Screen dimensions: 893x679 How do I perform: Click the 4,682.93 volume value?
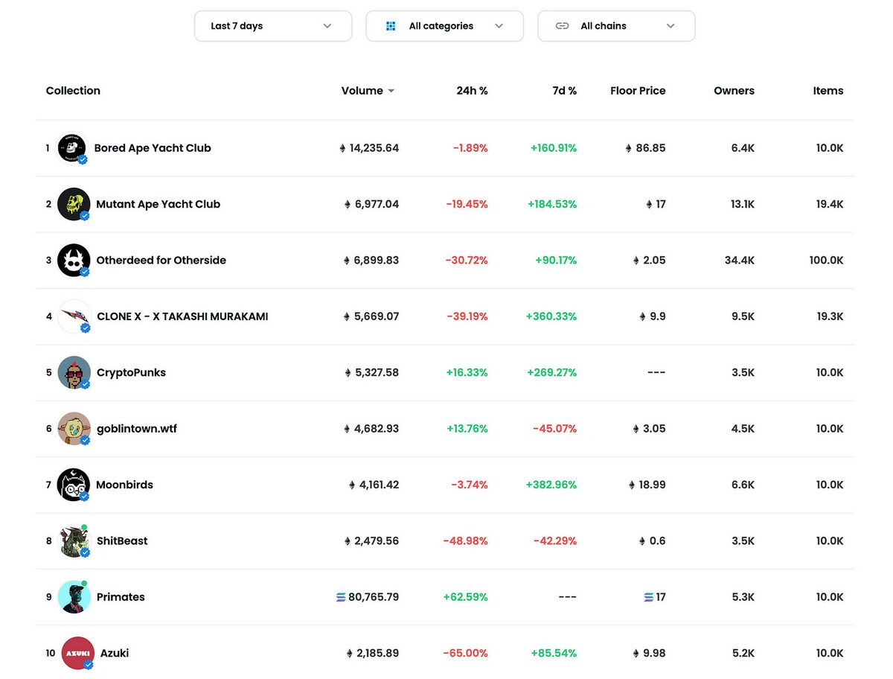[x=376, y=429]
